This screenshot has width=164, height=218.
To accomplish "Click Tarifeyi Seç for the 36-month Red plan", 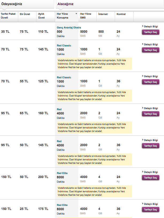I will (150, 146).
